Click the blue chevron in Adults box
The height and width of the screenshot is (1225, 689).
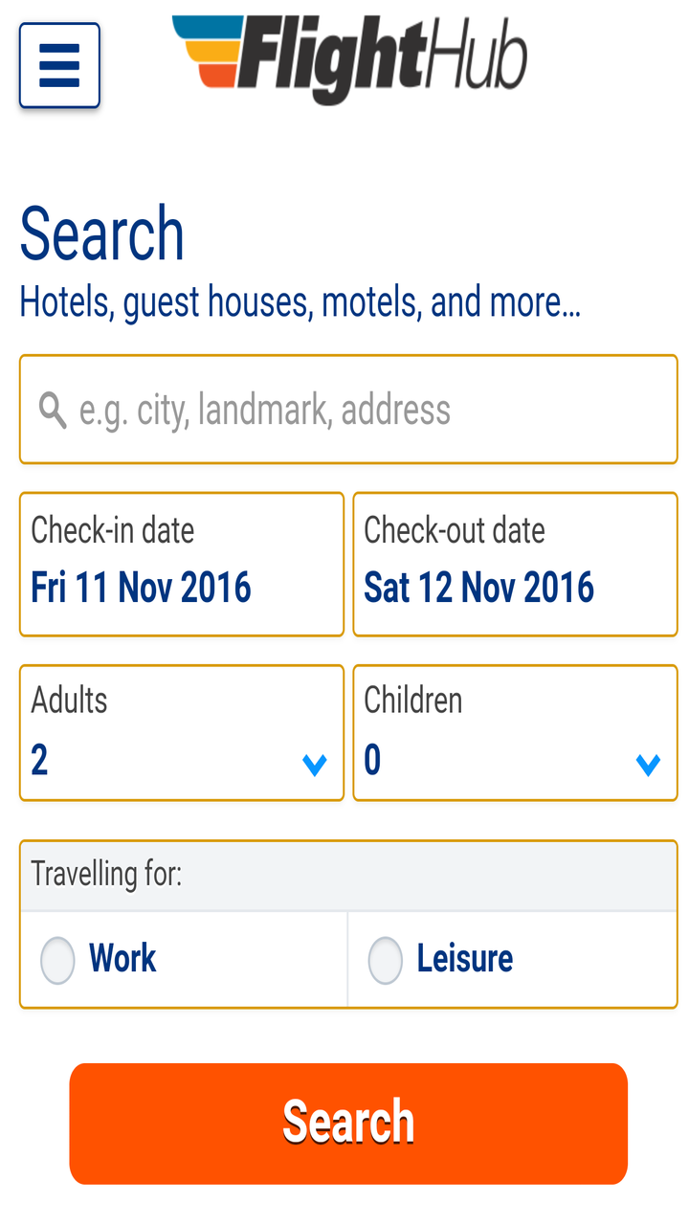(x=315, y=764)
